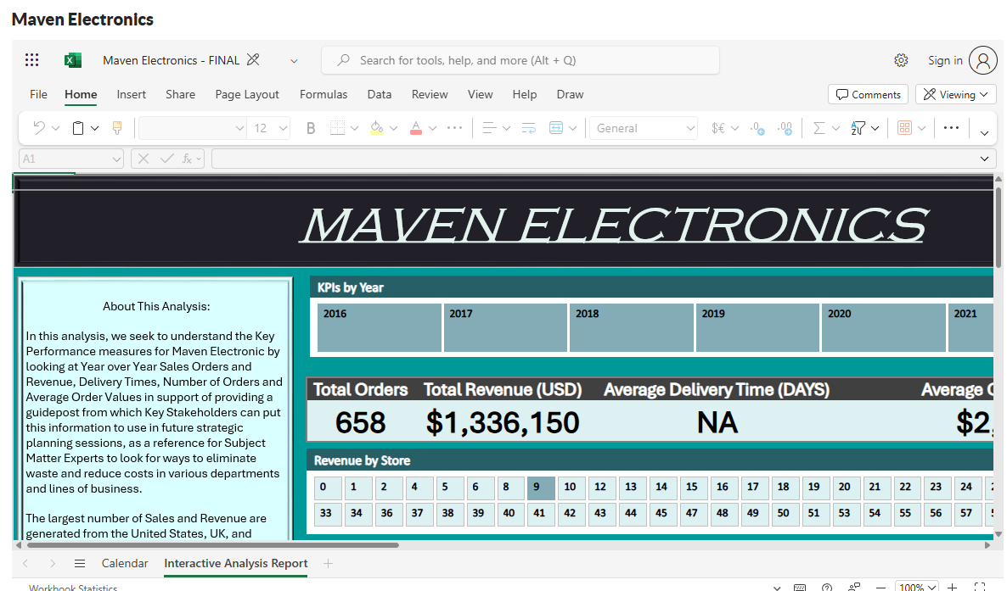
Task: Click the Sign in button
Action: pos(945,60)
